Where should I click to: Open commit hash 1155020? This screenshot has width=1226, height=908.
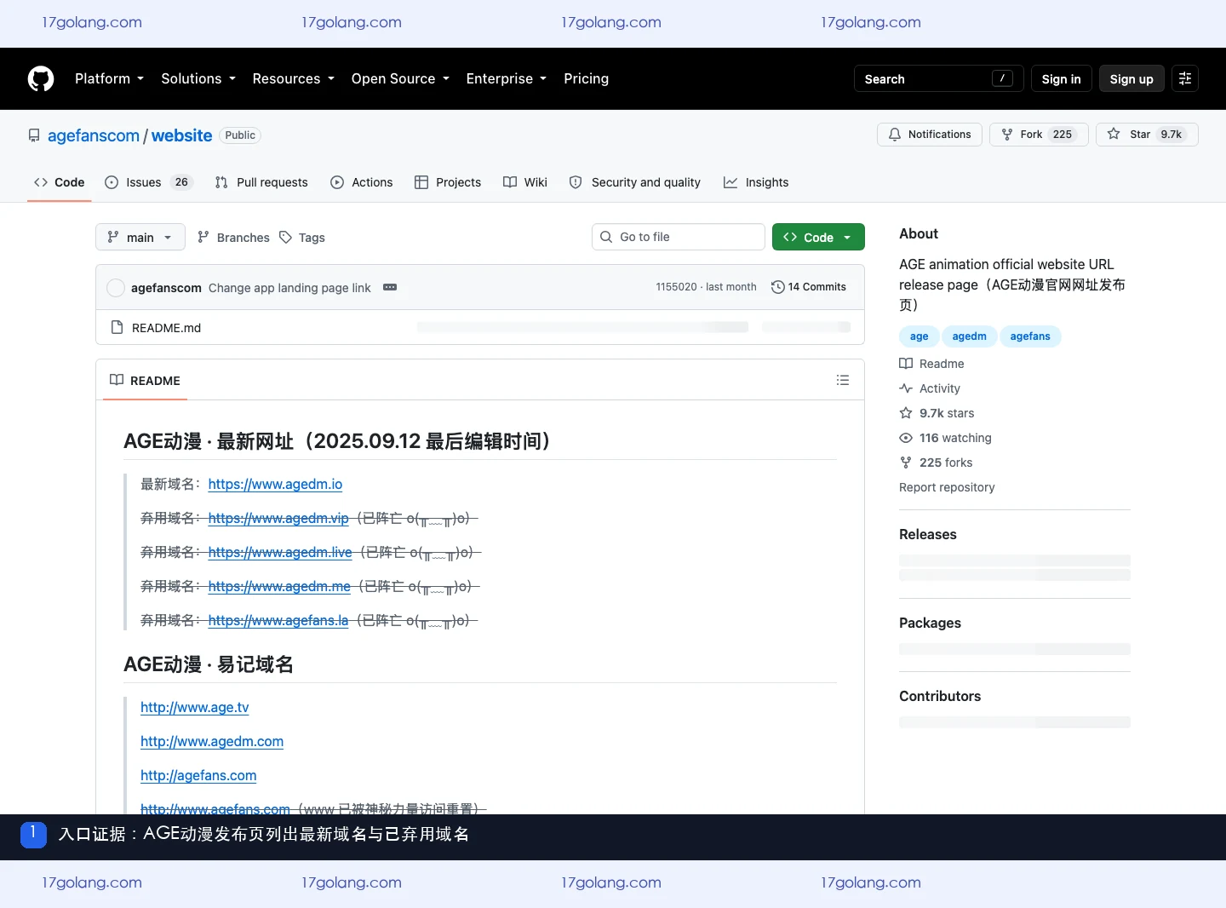point(676,287)
